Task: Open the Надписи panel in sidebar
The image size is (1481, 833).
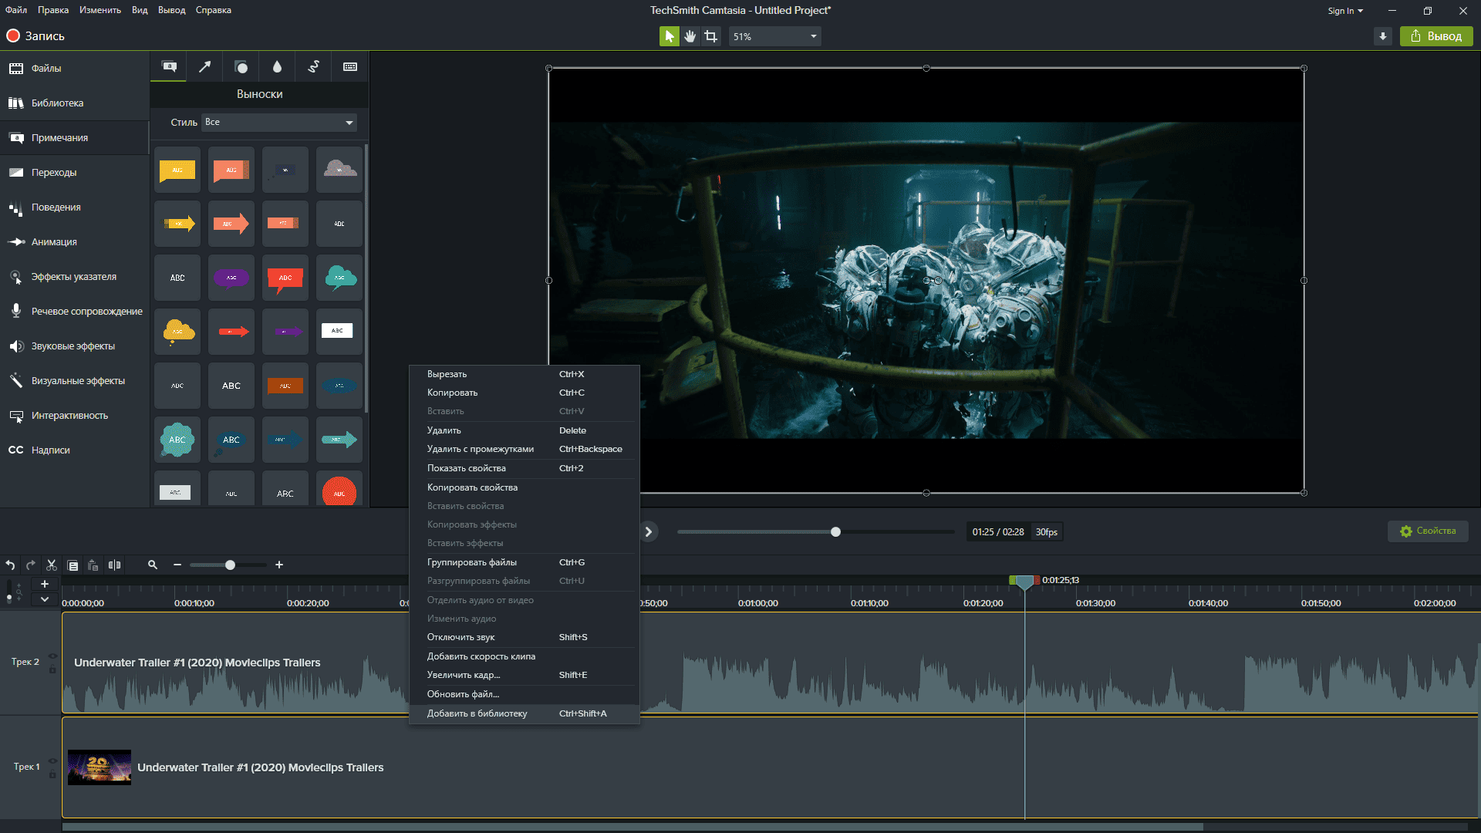Action: click(x=75, y=450)
